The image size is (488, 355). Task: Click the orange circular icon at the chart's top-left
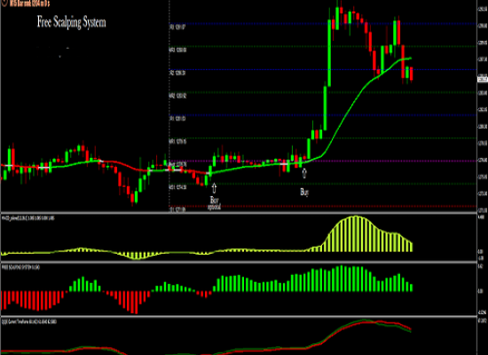pyautogui.click(x=4, y=3)
